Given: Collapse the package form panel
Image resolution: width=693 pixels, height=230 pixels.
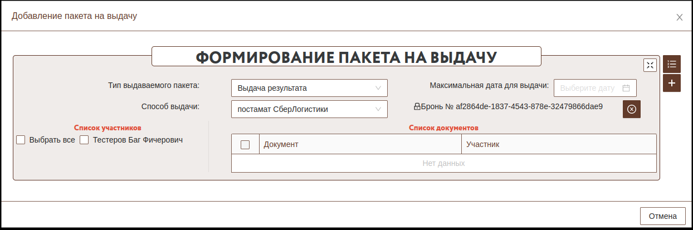Looking at the screenshot, I should (650, 65).
